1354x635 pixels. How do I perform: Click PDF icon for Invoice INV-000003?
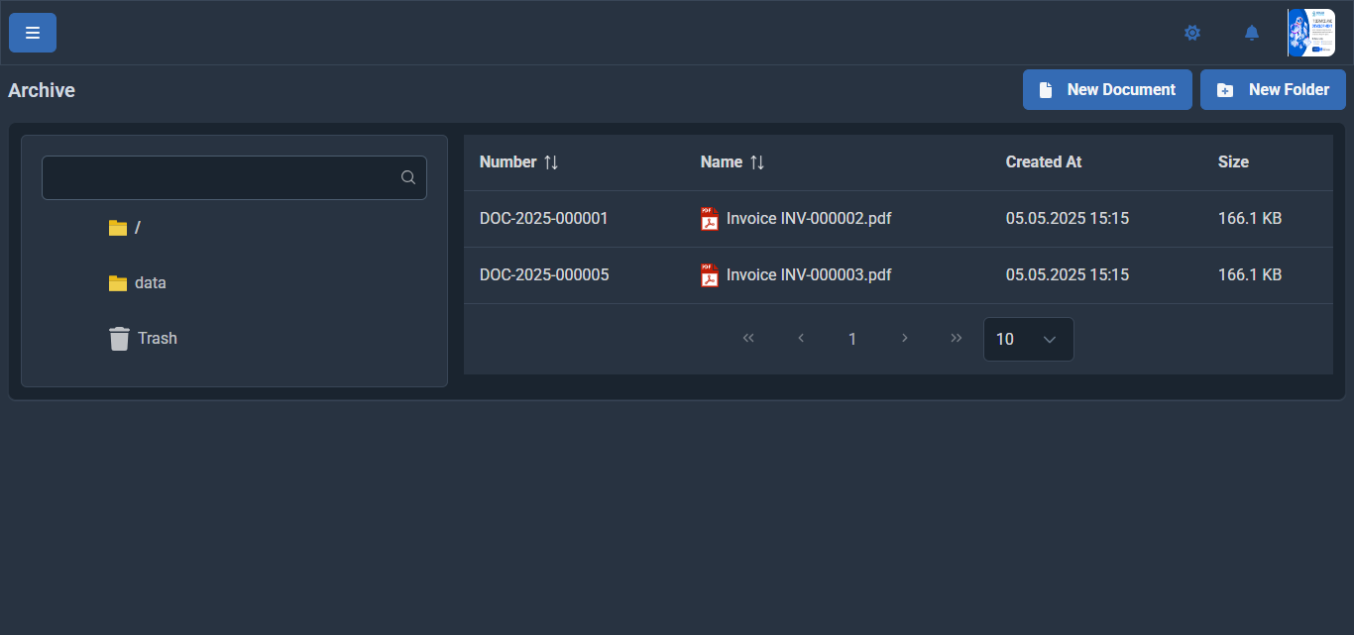(710, 275)
